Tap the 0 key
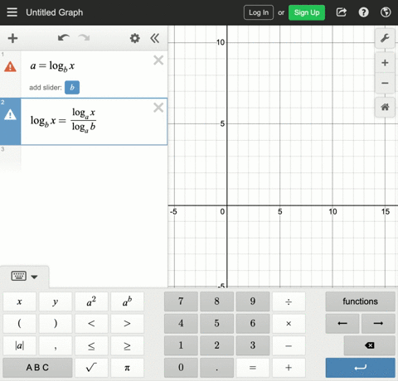Image resolution: width=398 pixels, height=381 pixels. pyautogui.click(x=181, y=368)
